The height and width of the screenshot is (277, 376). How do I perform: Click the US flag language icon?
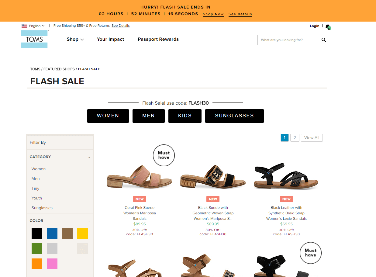tap(24, 26)
